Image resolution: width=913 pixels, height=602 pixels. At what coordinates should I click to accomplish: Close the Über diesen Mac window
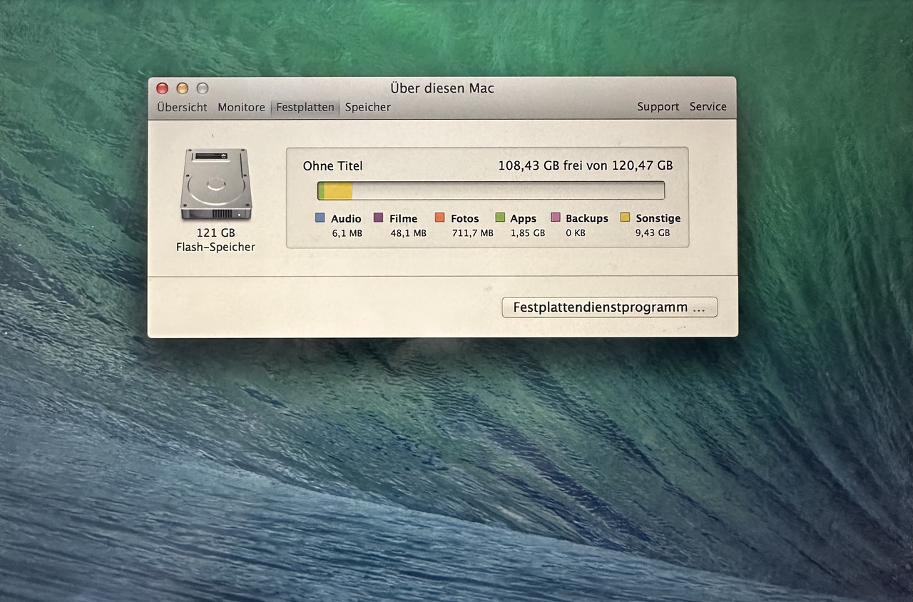(x=163, y=88)
